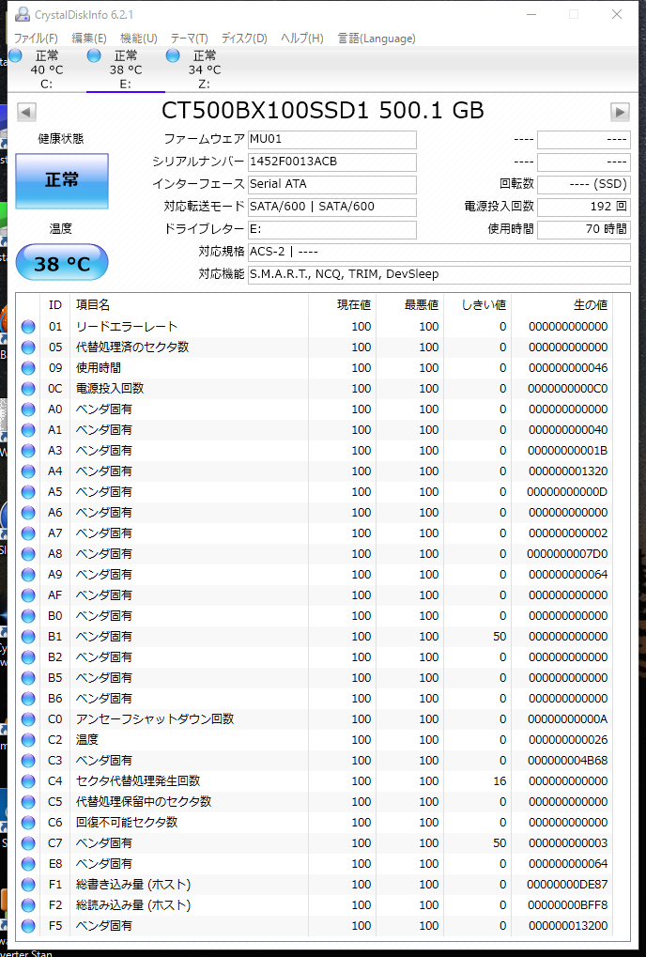Select the 代替処理済のセクタ数 row name
The image size is (646, 957).
[132, 347]
